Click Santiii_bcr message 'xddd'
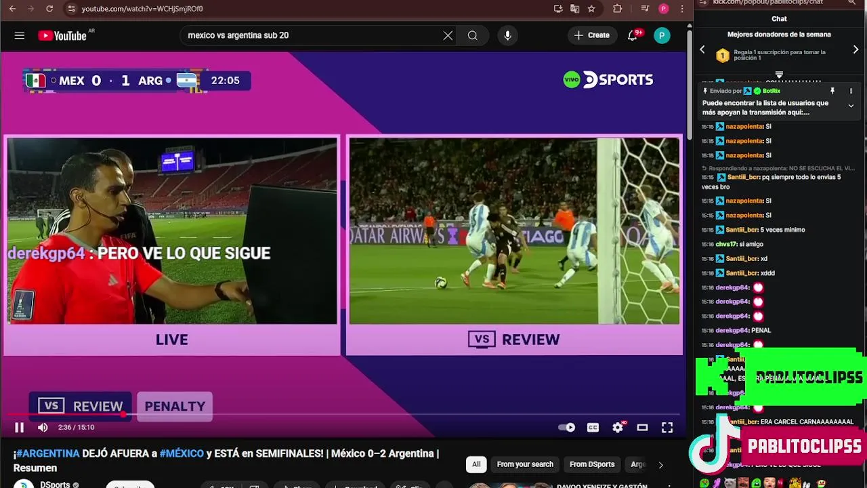 pos(767,273)
